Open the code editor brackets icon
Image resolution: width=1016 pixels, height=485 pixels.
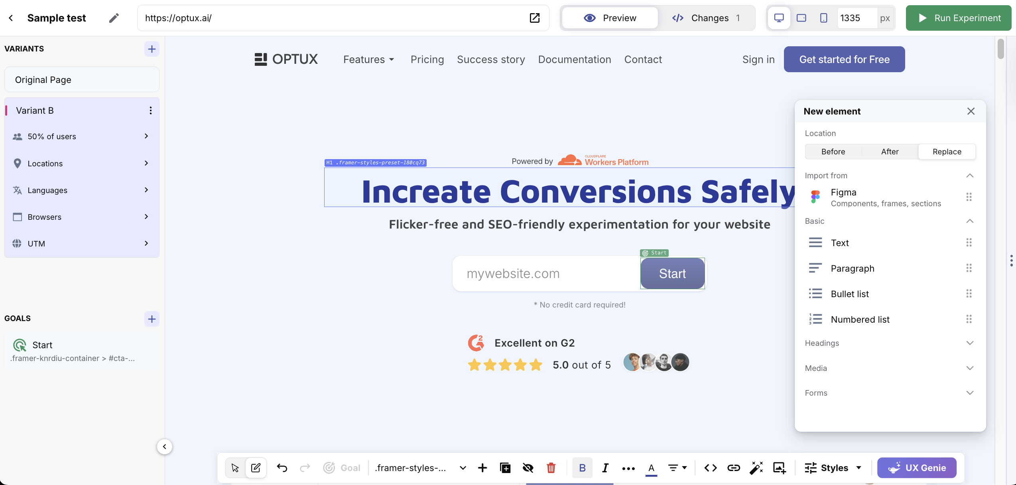(711, 468)
